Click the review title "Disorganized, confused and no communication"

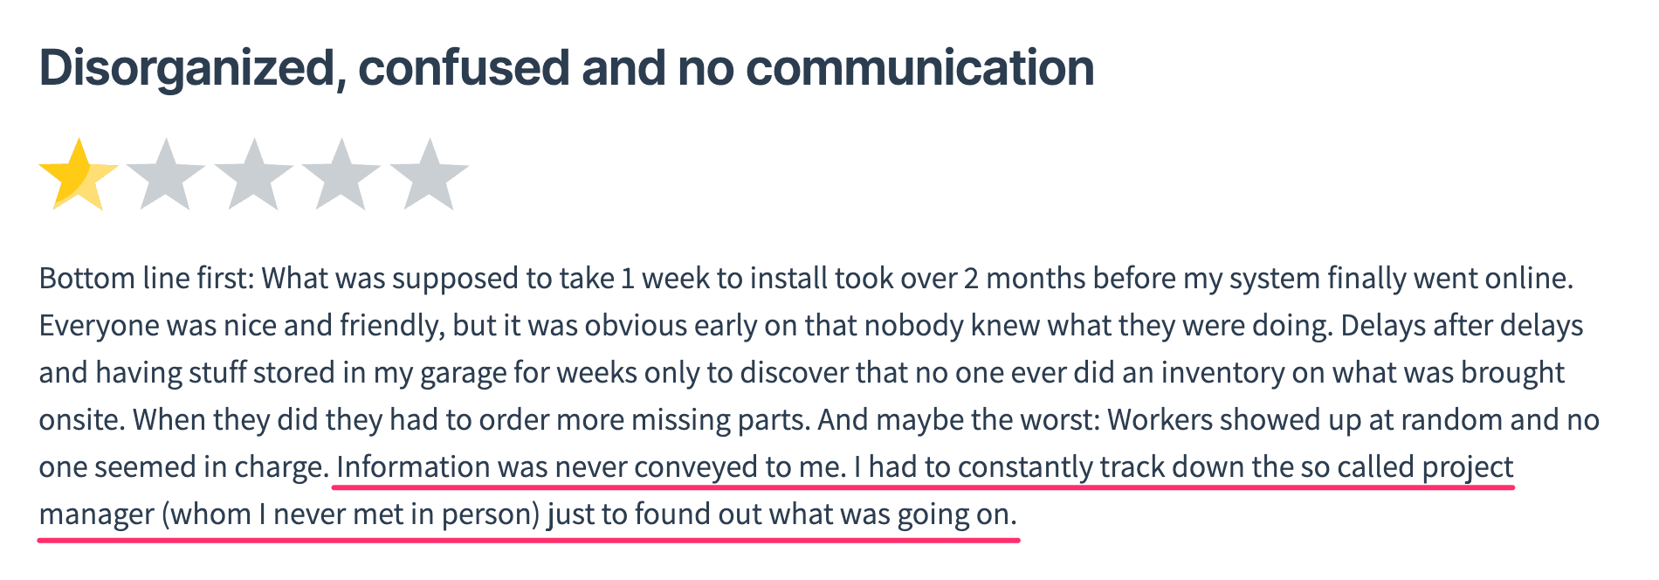tap(566, 68)
